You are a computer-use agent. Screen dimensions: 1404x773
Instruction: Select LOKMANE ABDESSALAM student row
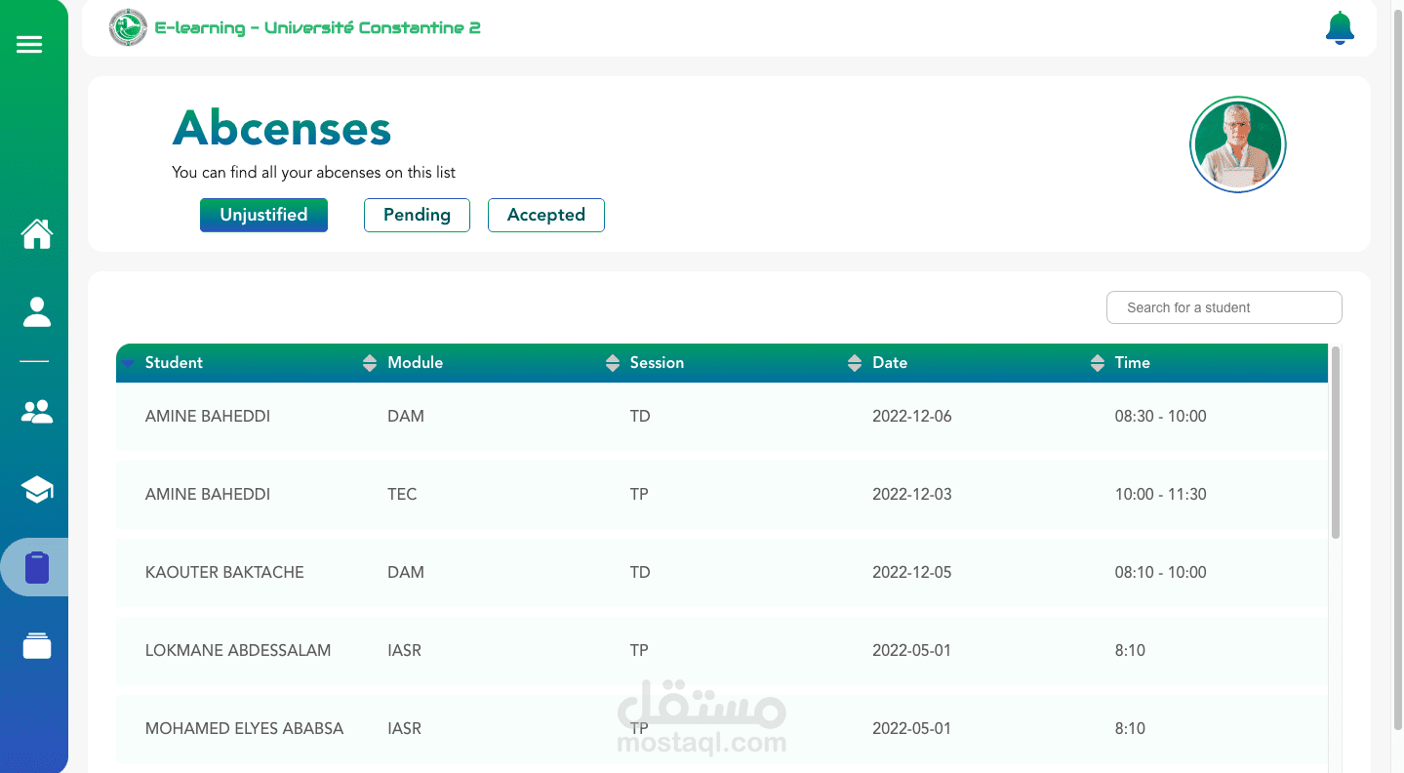722,650
